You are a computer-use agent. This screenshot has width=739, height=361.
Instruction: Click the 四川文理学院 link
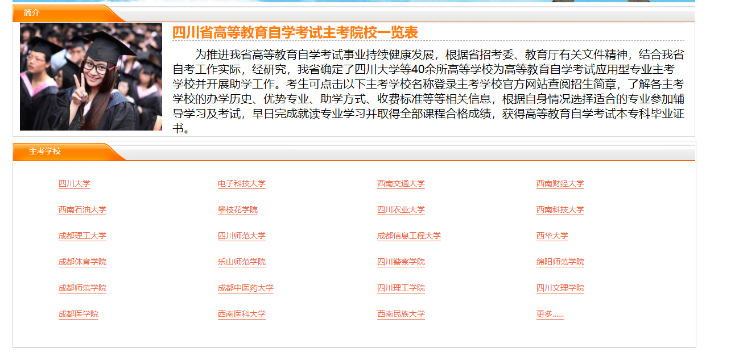560,288
